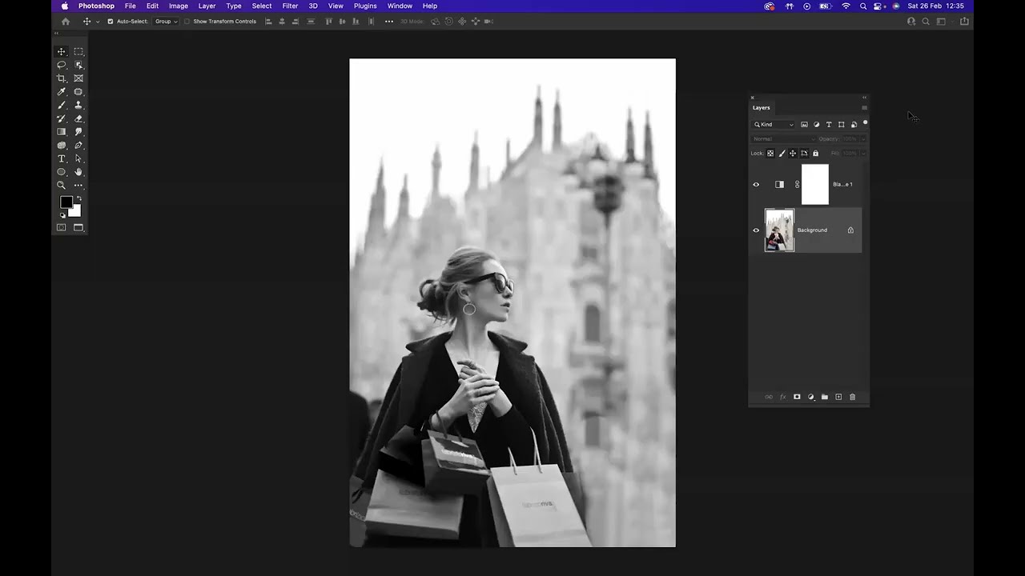Open the Fill dropdown arrow
This screenshot has height=576, width=1025.
tap(863, 154)
